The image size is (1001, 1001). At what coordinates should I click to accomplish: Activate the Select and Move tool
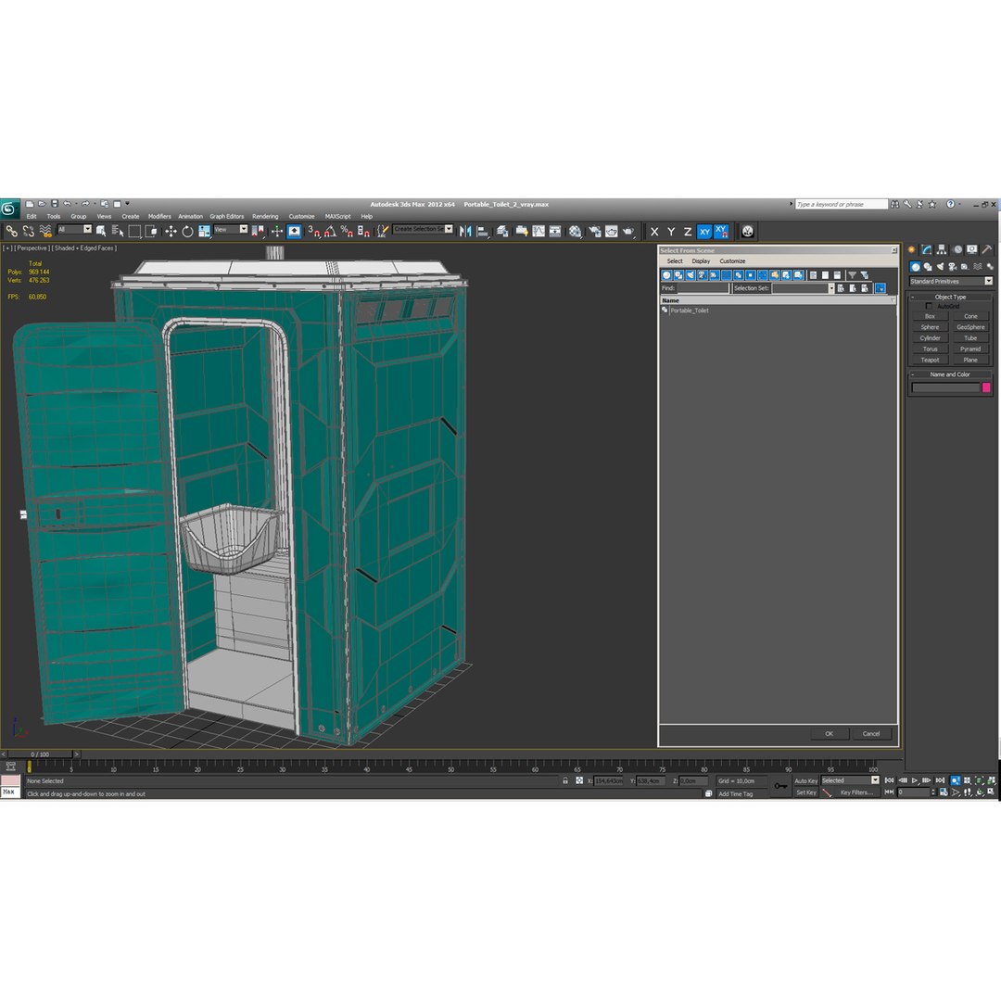pos(171,231)
